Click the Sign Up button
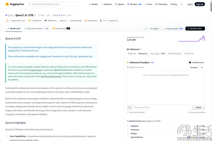Image resolution: width=212 pixels, height=141 pixels. (x=200, y=4)
